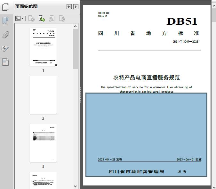Click the extract/insert page green arrow icon

click(42, 19)
